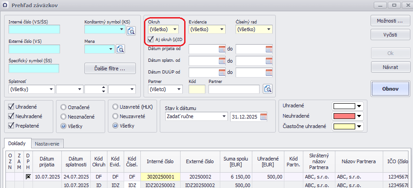Click the Mena currency lookup icon
413x188 pixels.
pyautogui.click(x=120, y=49)
